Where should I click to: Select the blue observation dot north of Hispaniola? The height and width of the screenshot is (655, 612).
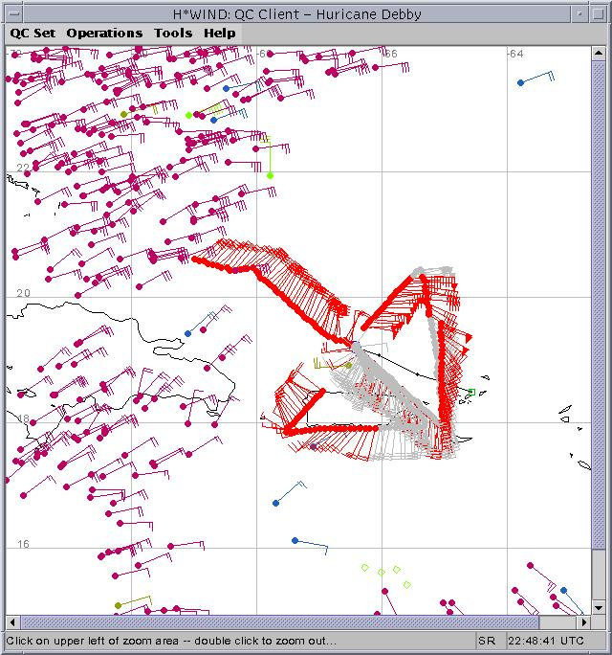click(x=188, y=333)
